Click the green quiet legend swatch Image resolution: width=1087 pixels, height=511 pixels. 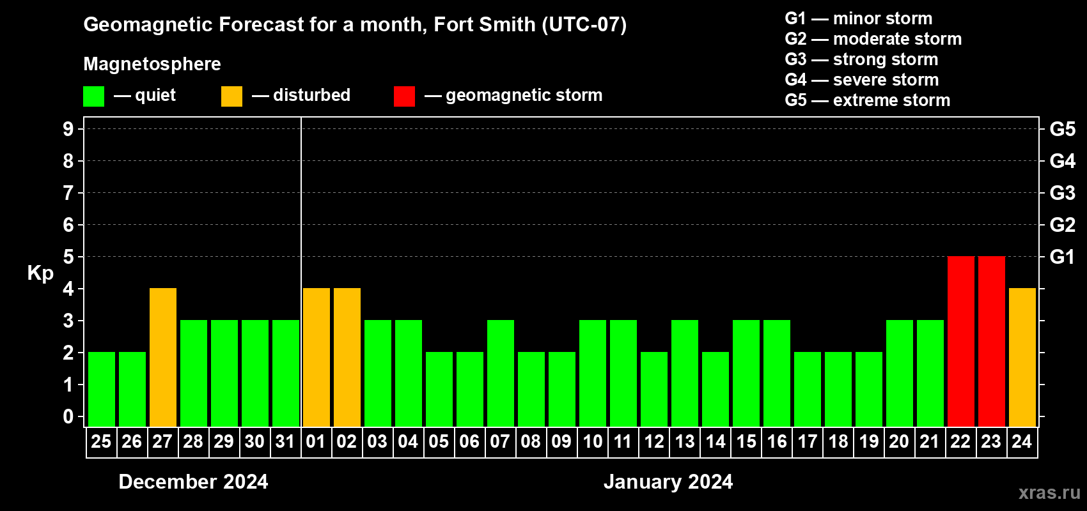point(93,96)
